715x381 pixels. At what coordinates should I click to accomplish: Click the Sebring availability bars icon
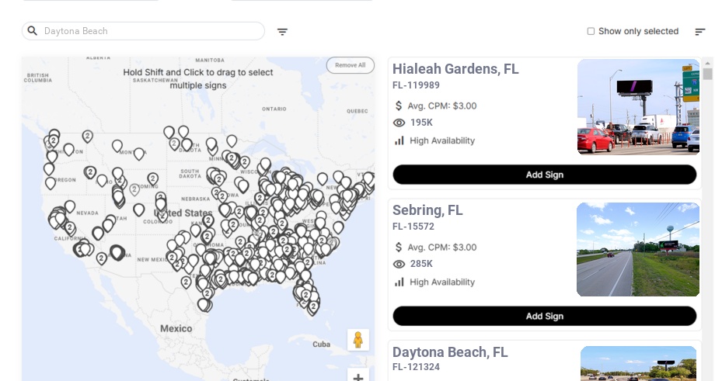(399, 282)
